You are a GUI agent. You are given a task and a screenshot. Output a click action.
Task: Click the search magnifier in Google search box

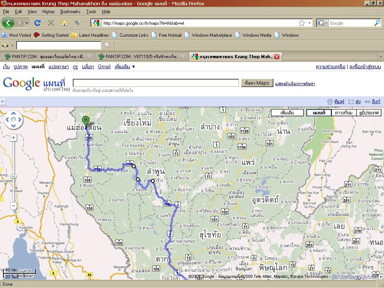point(377,23)
